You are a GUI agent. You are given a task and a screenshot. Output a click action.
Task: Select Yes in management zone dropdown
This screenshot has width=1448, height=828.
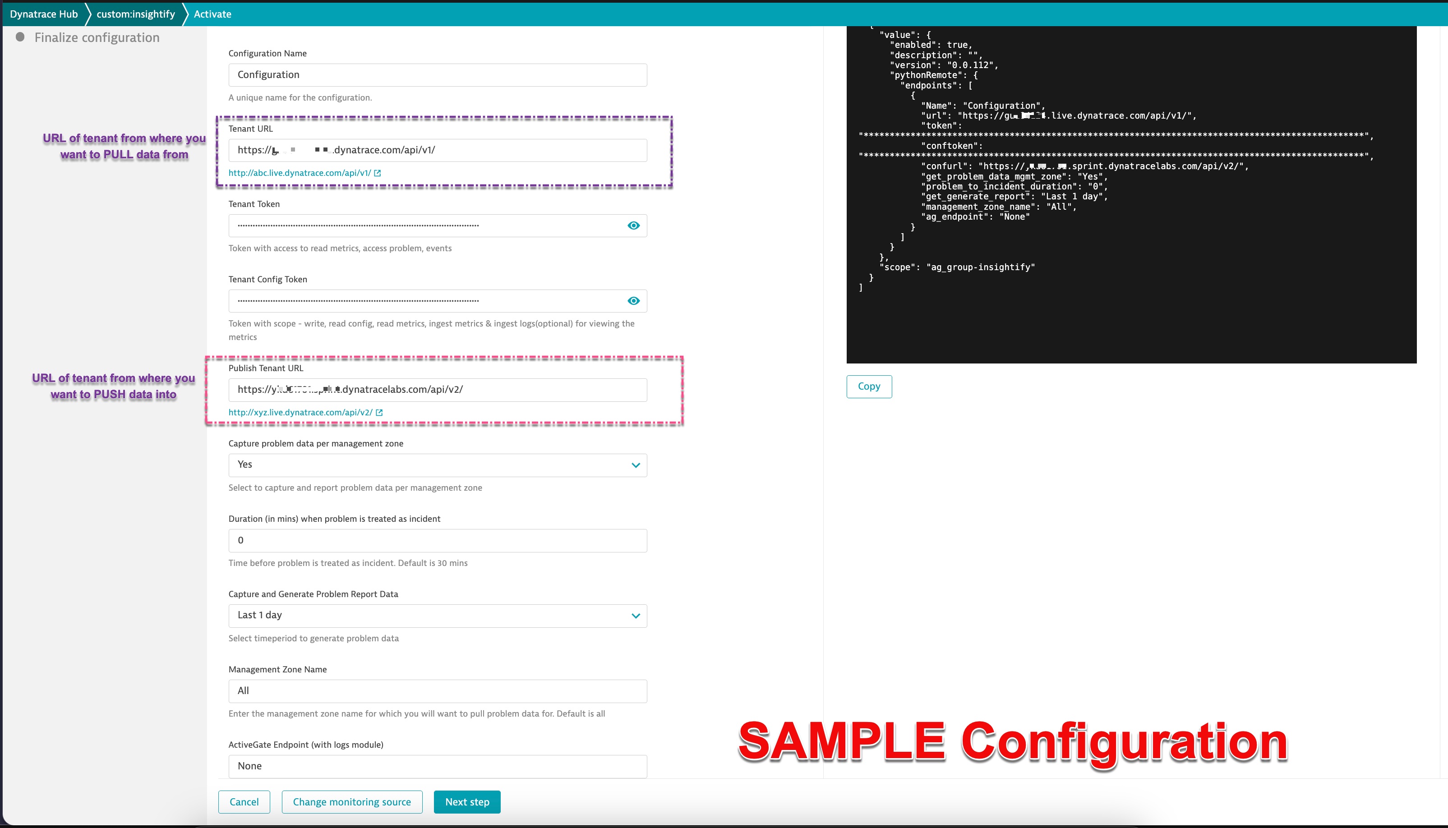tap(438, 464)
